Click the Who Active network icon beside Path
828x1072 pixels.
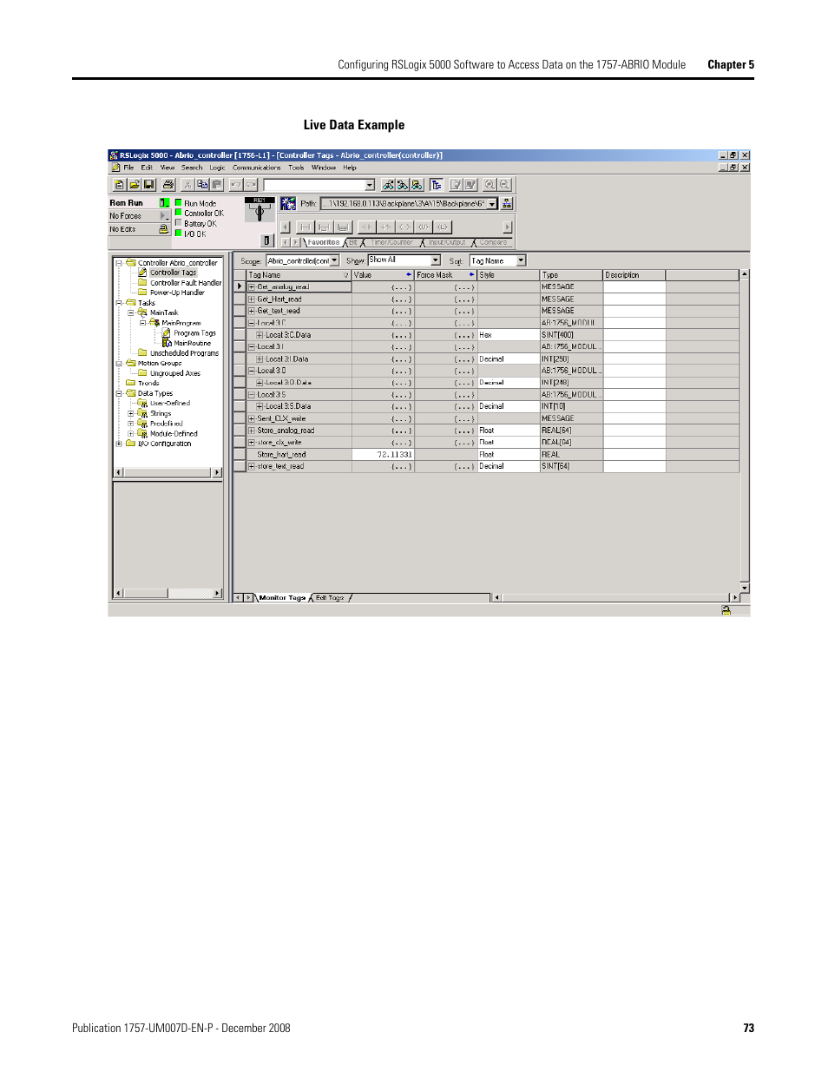(287, 203)
